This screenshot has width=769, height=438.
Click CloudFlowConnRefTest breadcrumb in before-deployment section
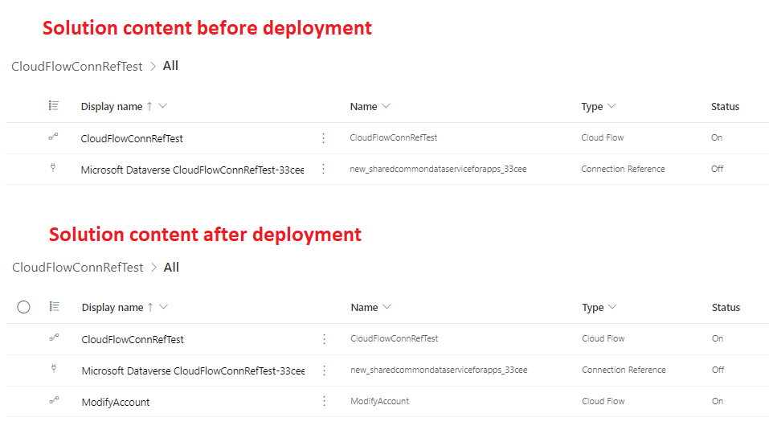[x=76, y=67]
